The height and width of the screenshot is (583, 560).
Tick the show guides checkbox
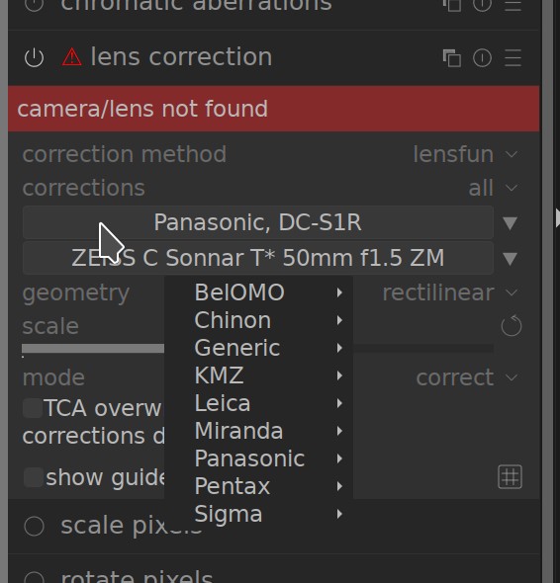[34, 477]
